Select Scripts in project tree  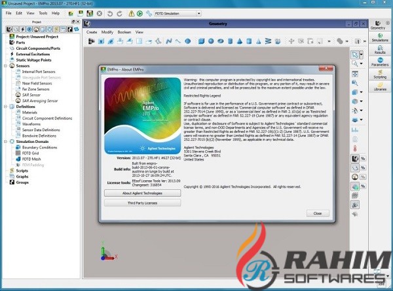[22, 170]
